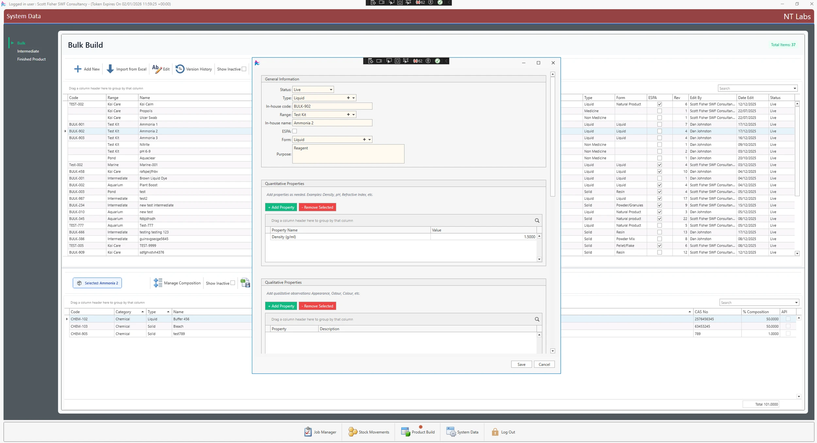Open Version History clock icon
817x443 pixels.
(x=180, y=69)
